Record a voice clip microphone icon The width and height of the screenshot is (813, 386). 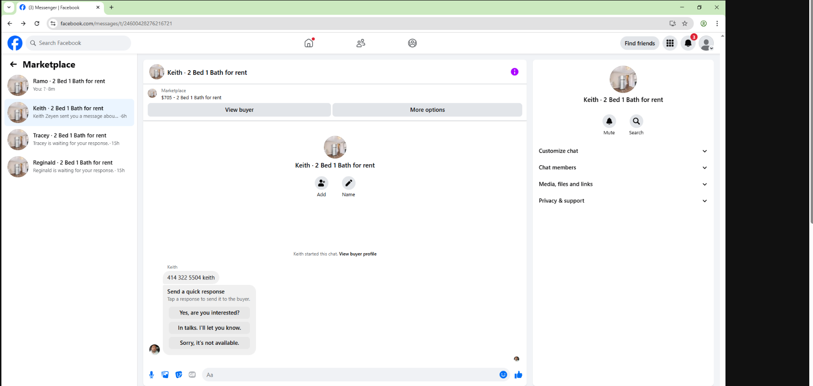[152, 375]
